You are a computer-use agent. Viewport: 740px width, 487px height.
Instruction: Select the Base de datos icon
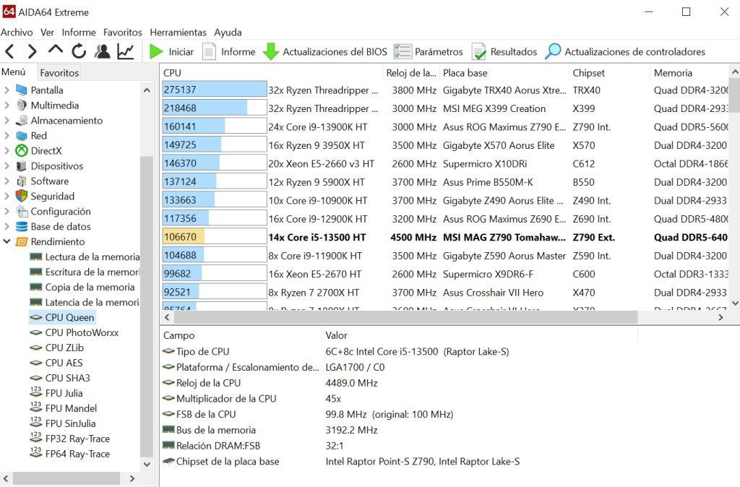(x=21, y=226)
